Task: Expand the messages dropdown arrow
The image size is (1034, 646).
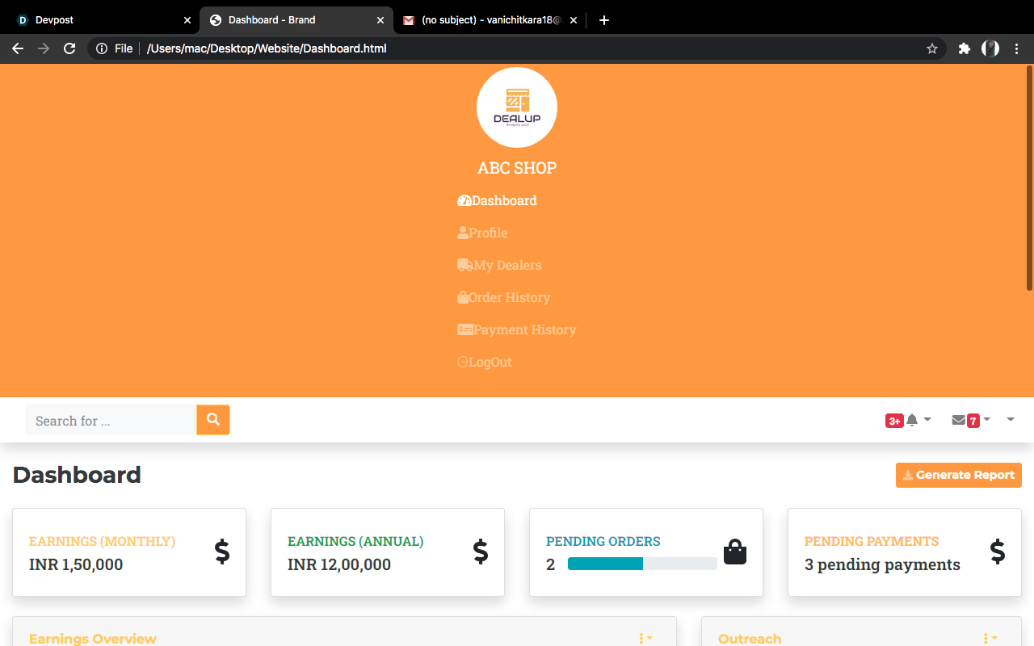Action: (x=987, y=419)
